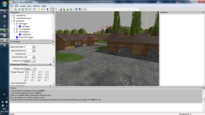Screen dimensions: 205x115
Task: Open the Foliage Layer wheat dropdown
Action: 30,69
